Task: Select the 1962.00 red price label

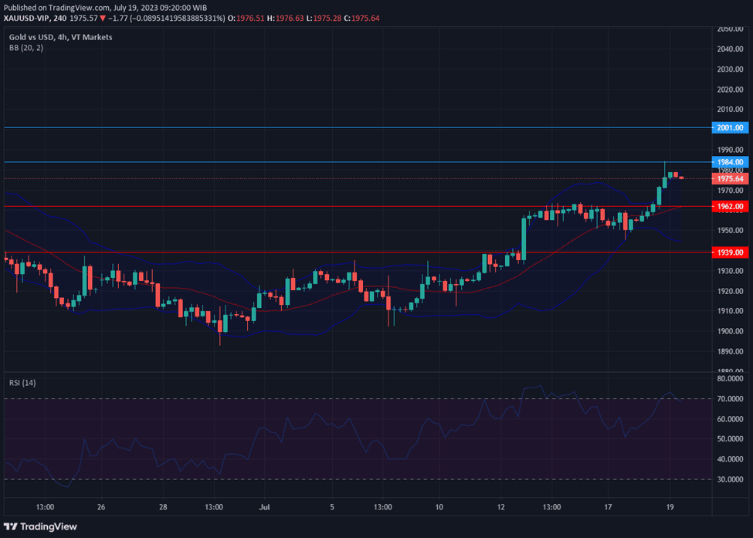Action: click(x=730, y=207)
